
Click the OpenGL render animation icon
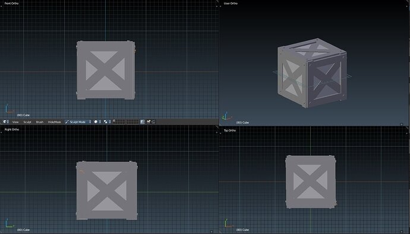point(153,121)
